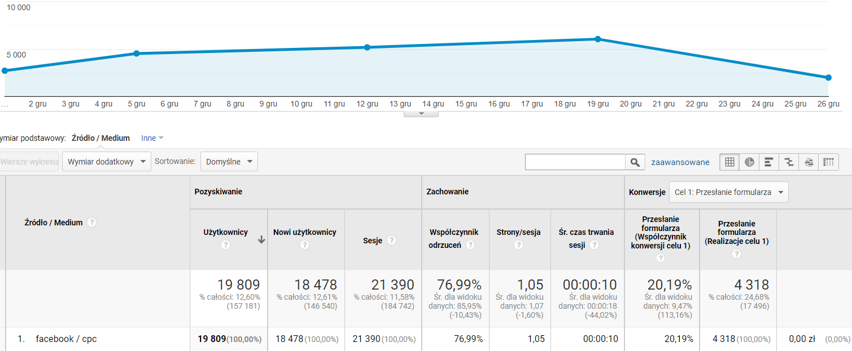
Task: Click into the table search field
Action: coord(575,162)
